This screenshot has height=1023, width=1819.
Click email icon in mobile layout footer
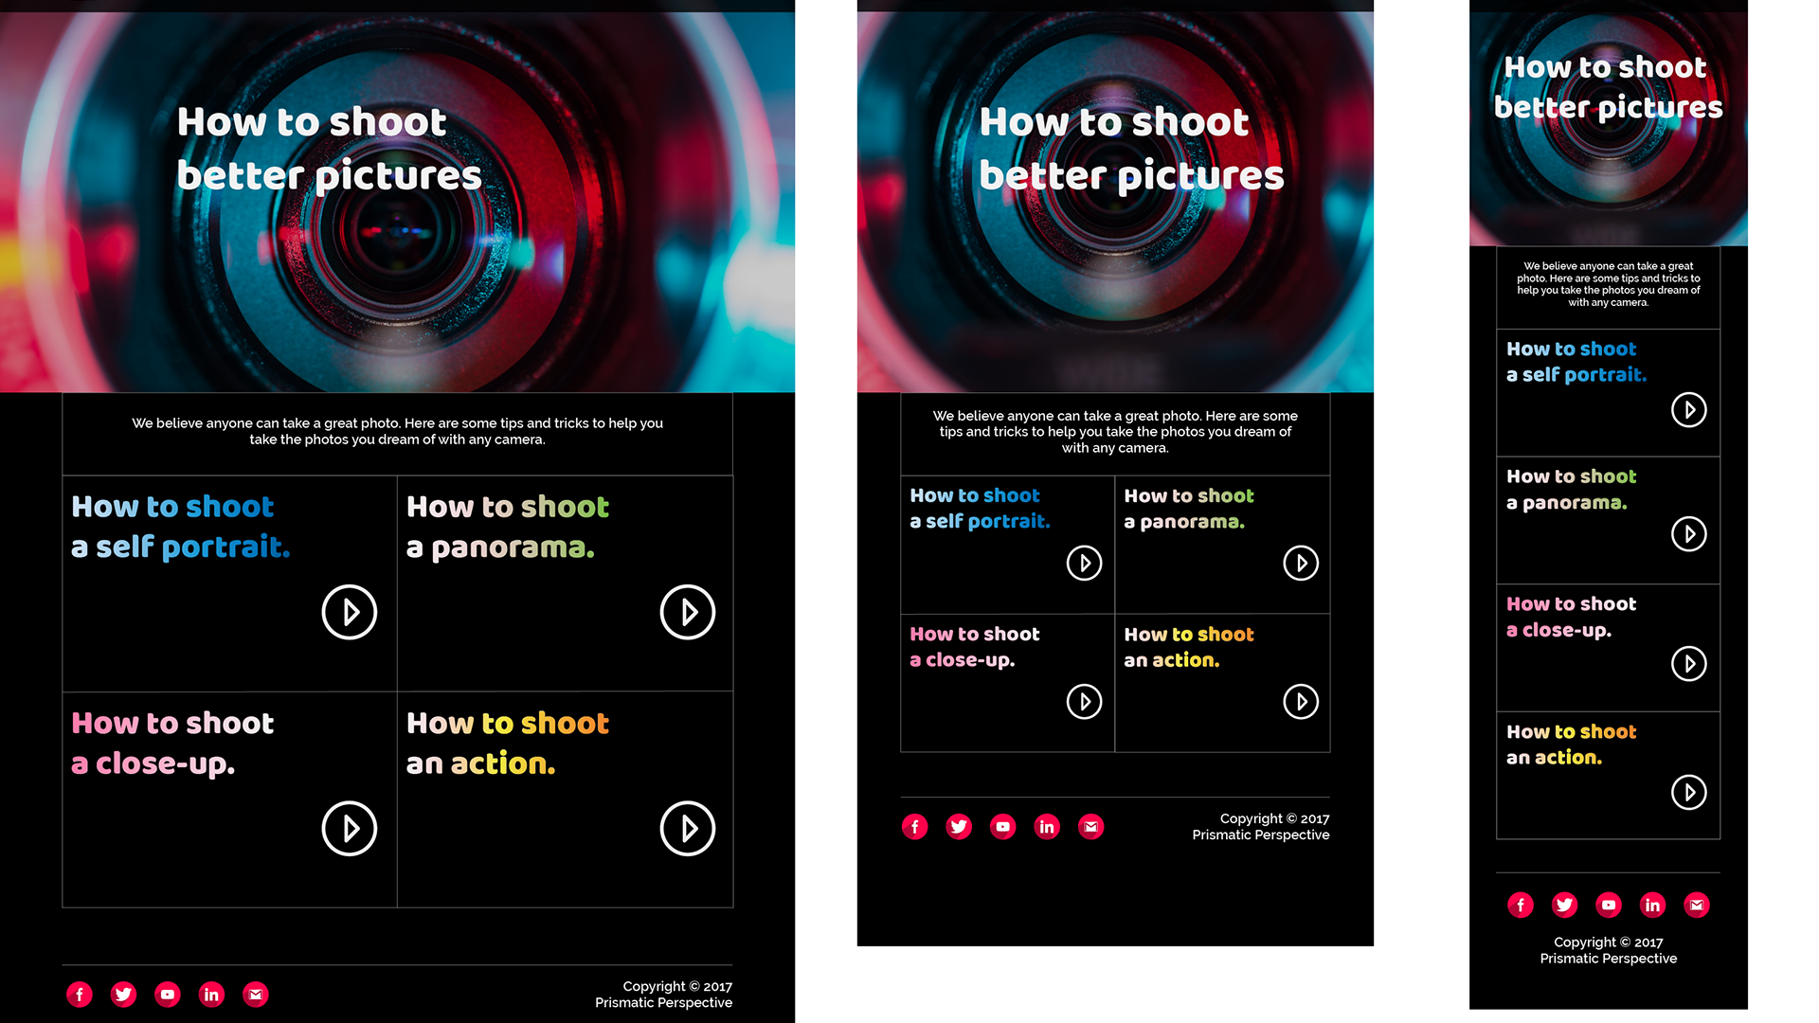click(x=1696, y=905)
